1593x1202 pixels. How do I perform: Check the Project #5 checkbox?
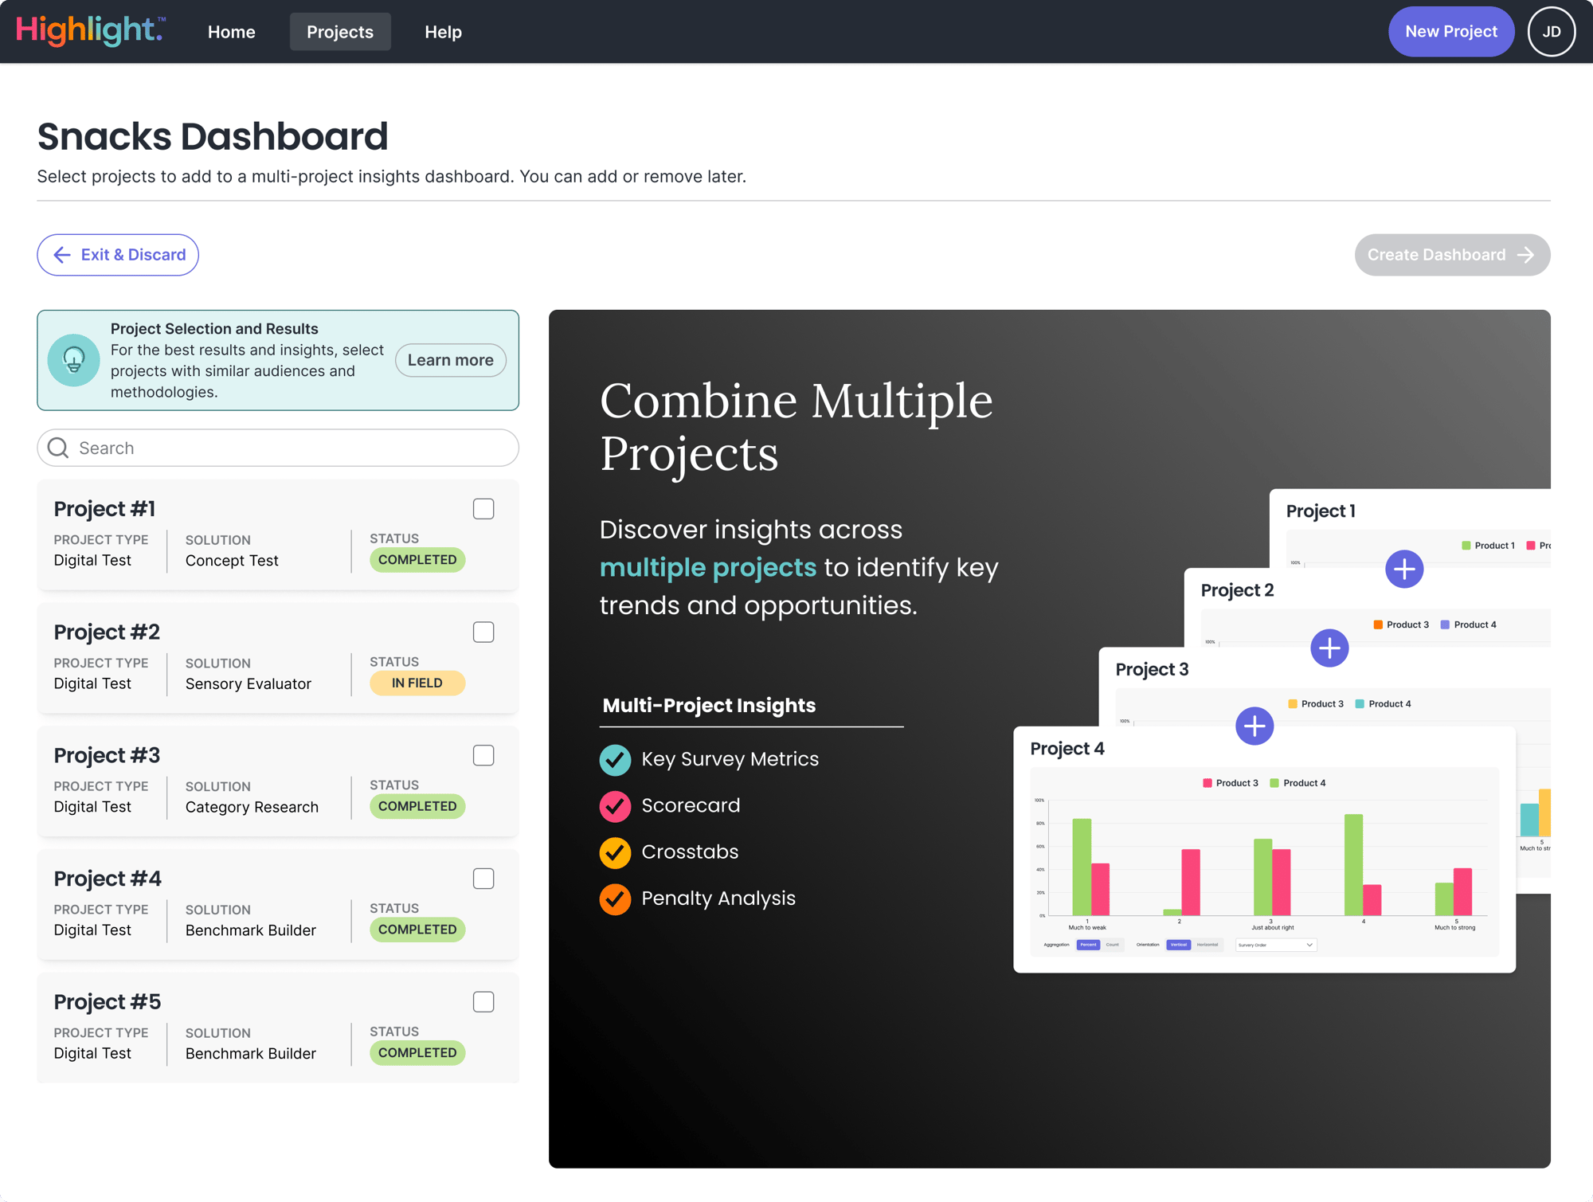(x=483, y=1001)
